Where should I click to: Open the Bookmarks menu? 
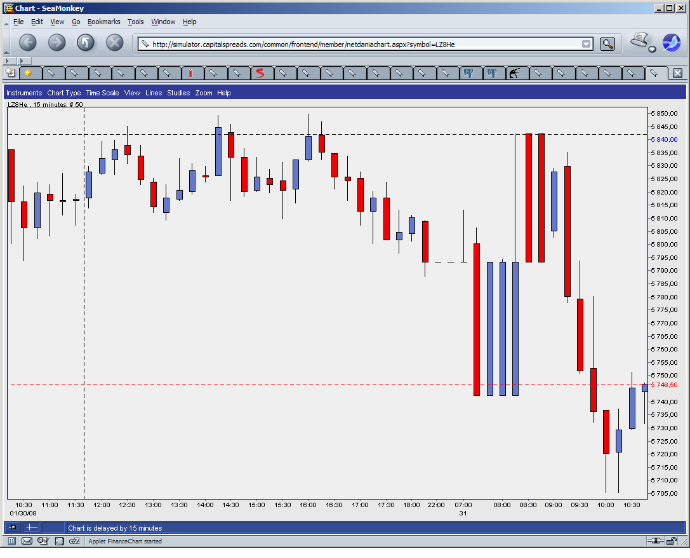point(104,22)
